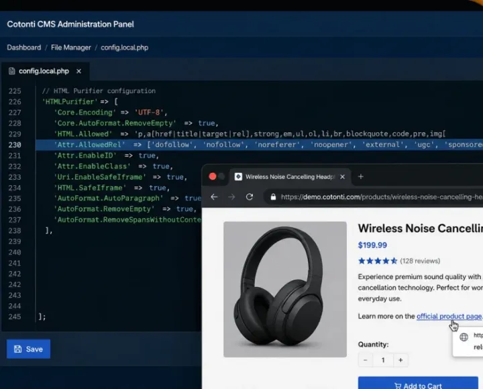Click the favicon on the browser tab
Image resolution: width=483 pixels, height=389 pixels.
238,176
